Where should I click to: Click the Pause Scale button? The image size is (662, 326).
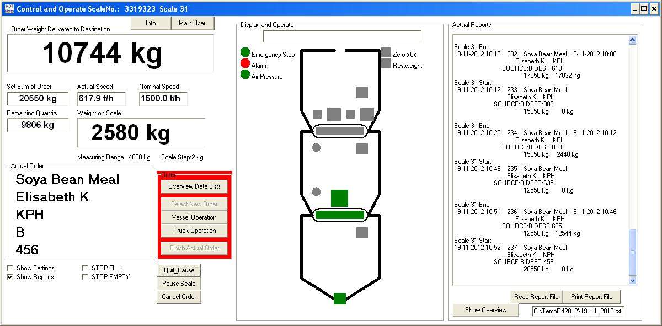(179, 284)
